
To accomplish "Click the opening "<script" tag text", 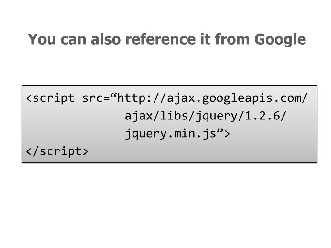I will (x=50, y=98).
